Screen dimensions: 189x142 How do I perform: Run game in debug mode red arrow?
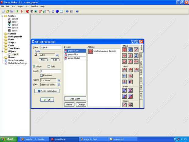coord(22,11)
